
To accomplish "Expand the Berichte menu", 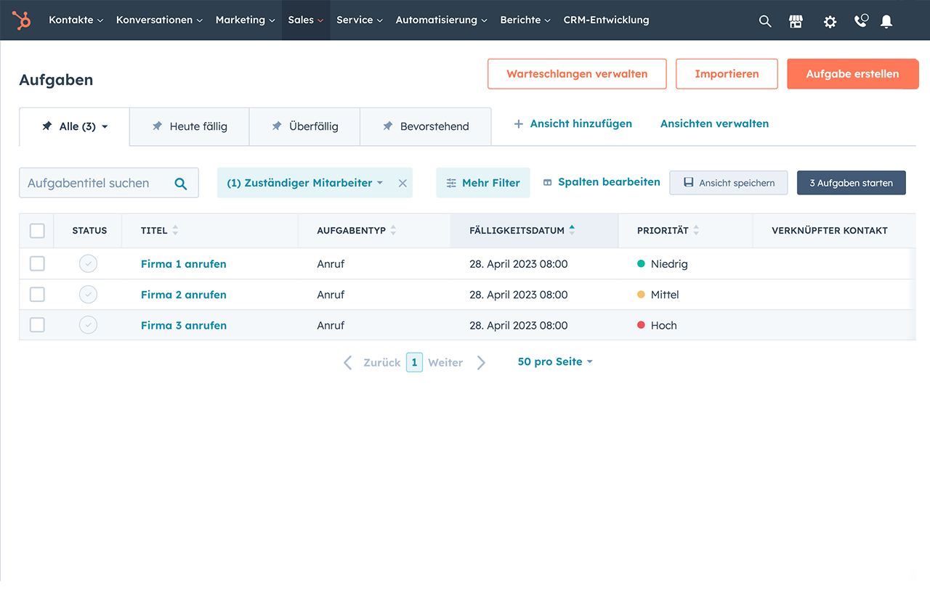I will (525, 20).
